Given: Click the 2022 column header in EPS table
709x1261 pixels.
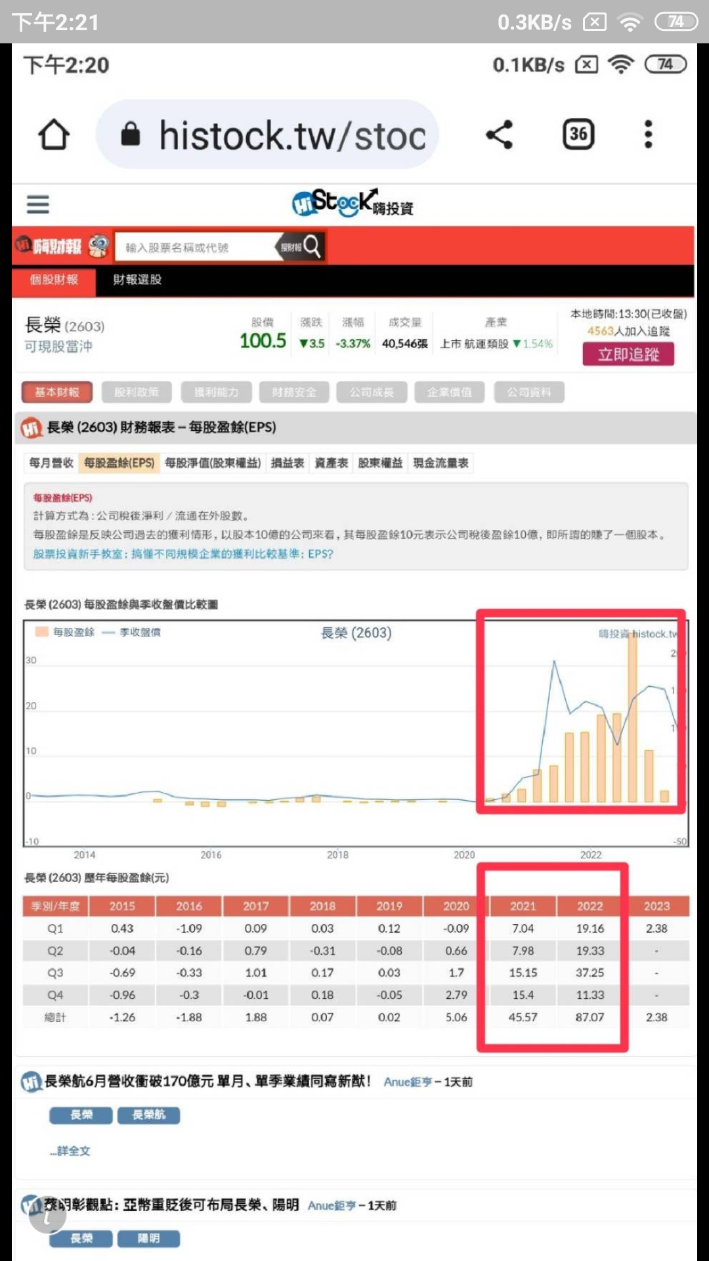Looking at the screenshot, I should (x=590, y=906).
